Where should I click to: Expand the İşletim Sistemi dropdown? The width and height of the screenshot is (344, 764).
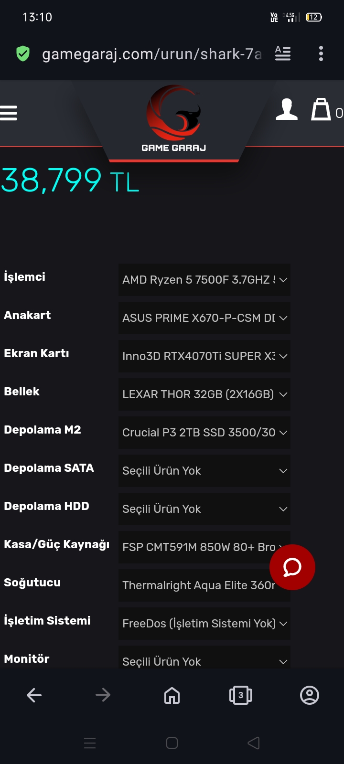point(204,624)
